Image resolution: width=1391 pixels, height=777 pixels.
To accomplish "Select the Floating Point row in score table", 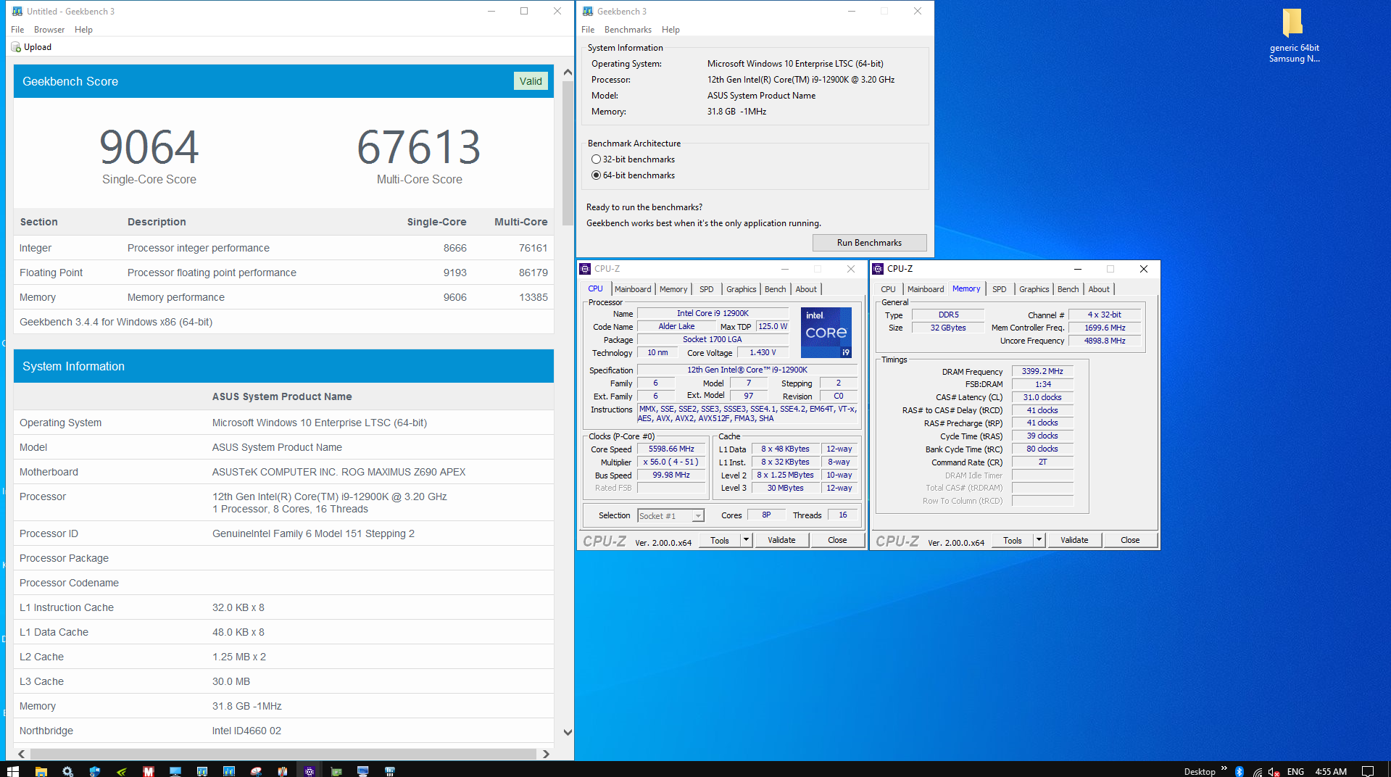I will (283, 273).
